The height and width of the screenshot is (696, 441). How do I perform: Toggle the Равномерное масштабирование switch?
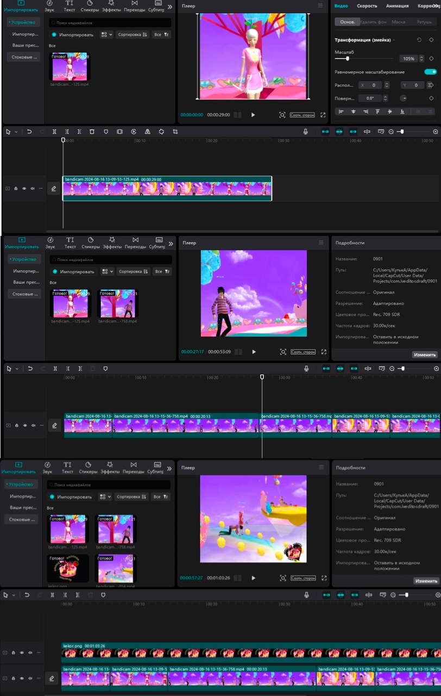pos(430,72)
